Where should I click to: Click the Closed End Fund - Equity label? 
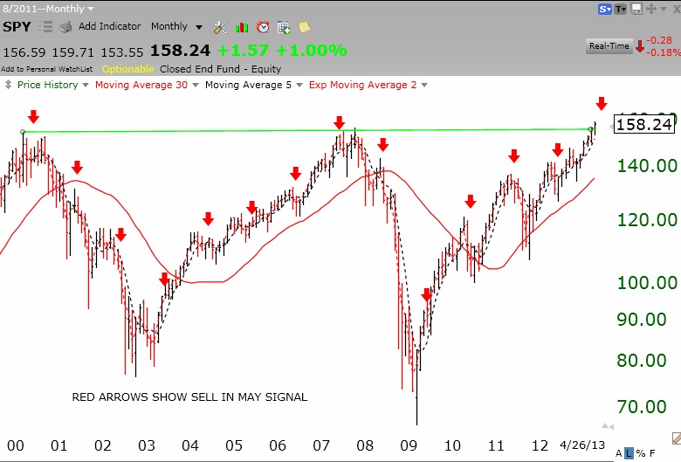[x=220, y=69]
